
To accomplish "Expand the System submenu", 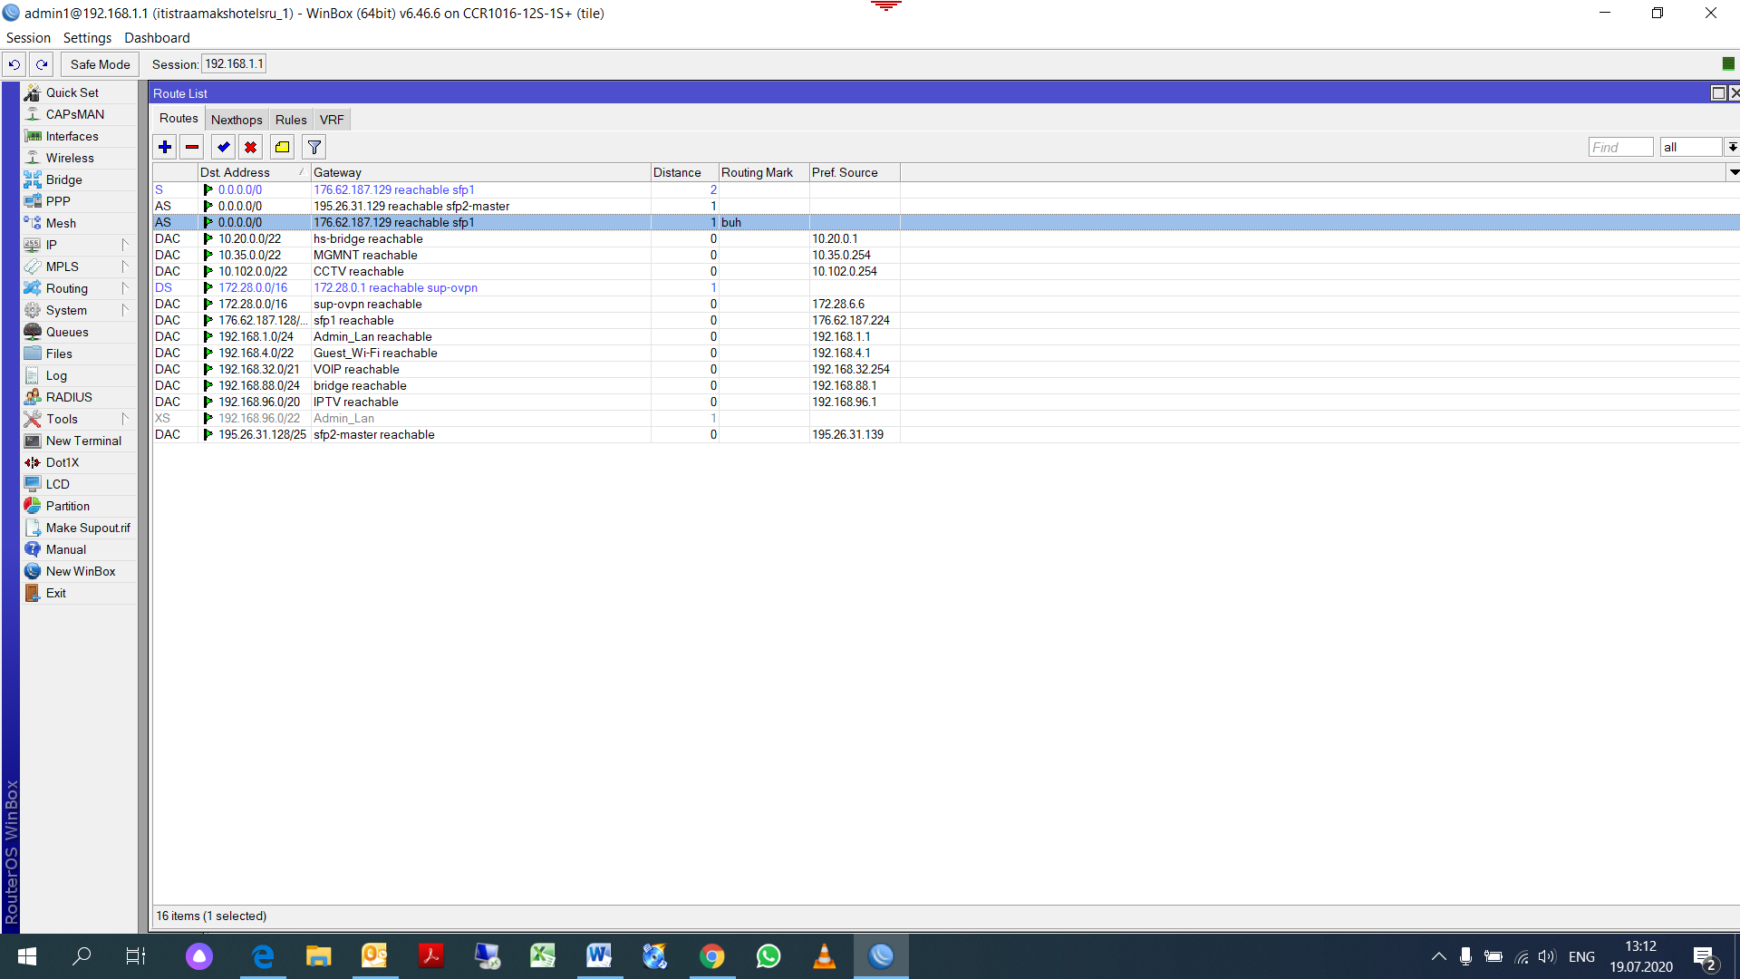I will pyautogui.click(x=79, y=310).
